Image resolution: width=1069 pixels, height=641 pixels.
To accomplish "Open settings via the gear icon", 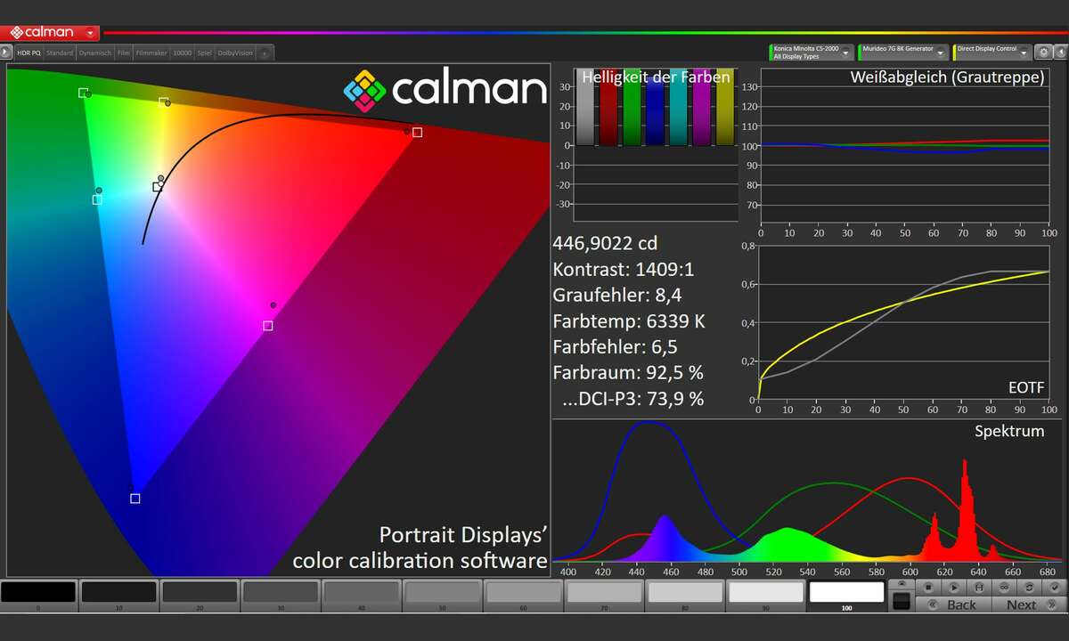I will pyautogui.click(x=1042, y=53).
